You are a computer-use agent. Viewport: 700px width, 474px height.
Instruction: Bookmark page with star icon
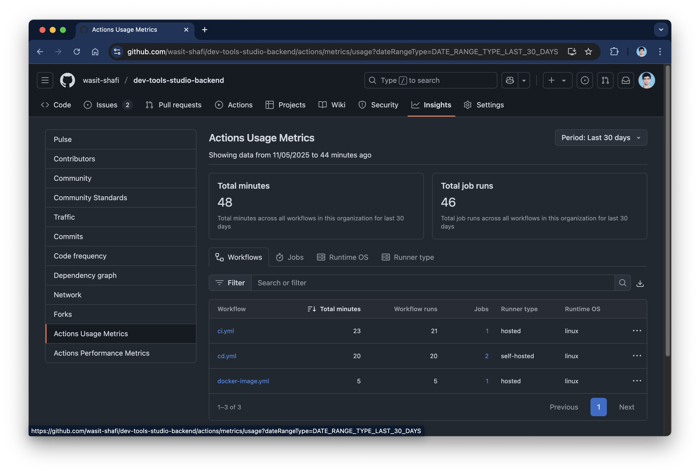point(588,52)
